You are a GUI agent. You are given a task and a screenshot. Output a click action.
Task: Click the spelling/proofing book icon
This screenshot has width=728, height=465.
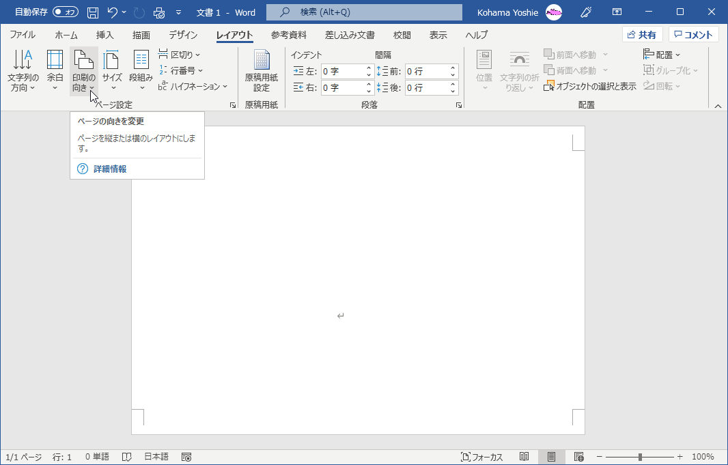pos(127,457)
